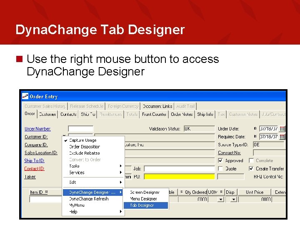Click the red Contact ID link

click(x=35, y=169)
